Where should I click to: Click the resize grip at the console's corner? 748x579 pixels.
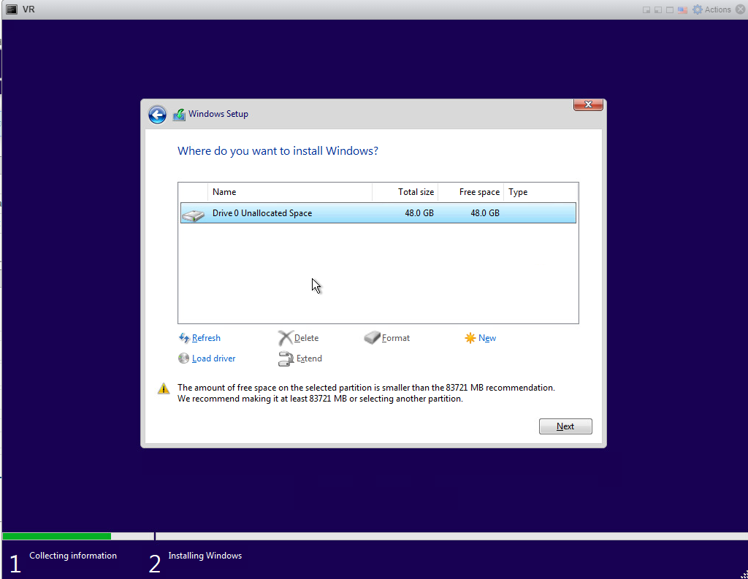[x=743, y=574]
